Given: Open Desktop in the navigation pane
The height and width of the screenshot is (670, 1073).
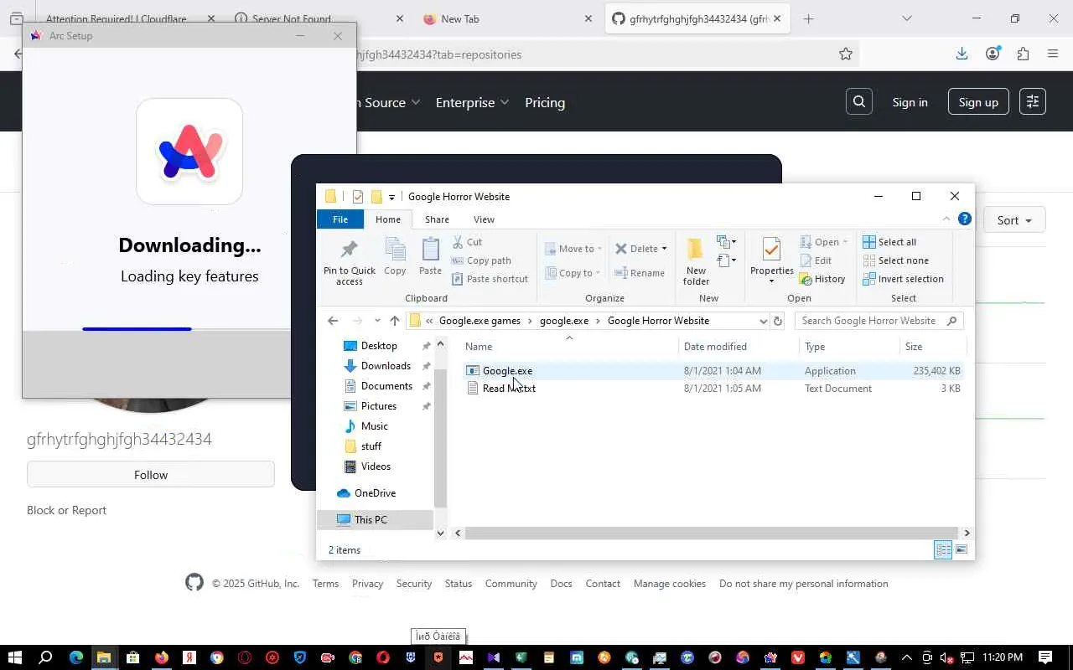Looking at the screenshot, I should point(379,346).
